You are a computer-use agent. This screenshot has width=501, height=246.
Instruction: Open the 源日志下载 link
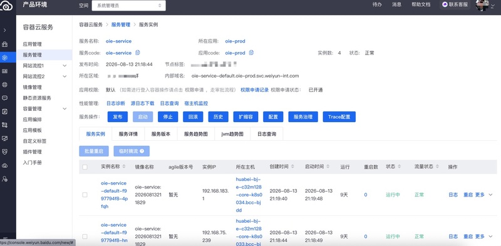(x=143, y=103)
